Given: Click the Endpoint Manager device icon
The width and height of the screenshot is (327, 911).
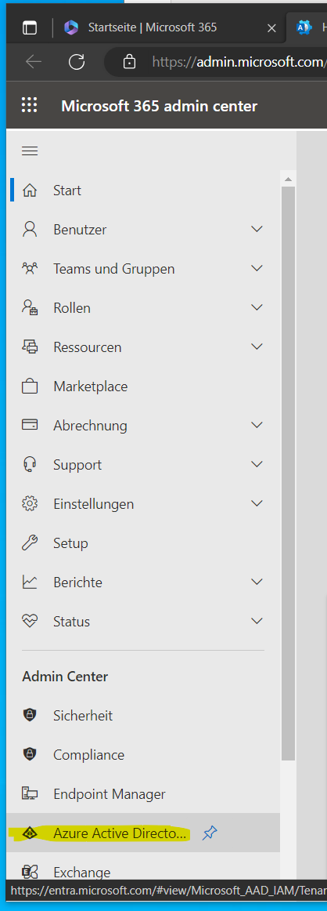Looking at the screenshot, I should click(x=30, y=794).
